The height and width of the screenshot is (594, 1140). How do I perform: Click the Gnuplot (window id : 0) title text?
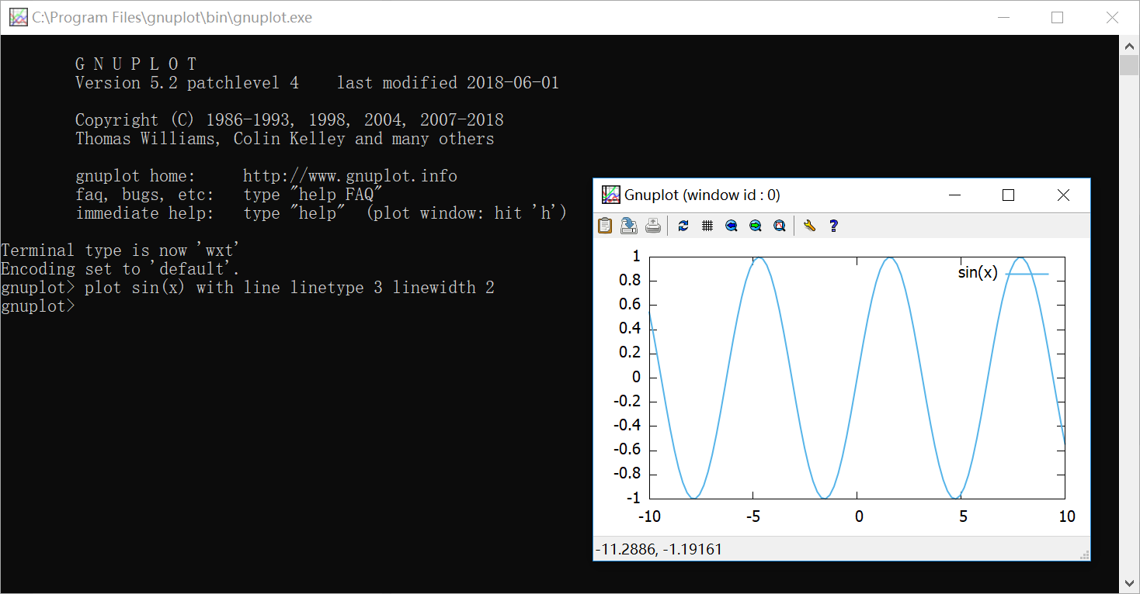[702, 195]
